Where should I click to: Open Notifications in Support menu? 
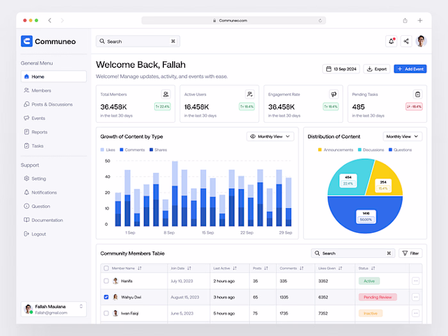coord(54,192)
